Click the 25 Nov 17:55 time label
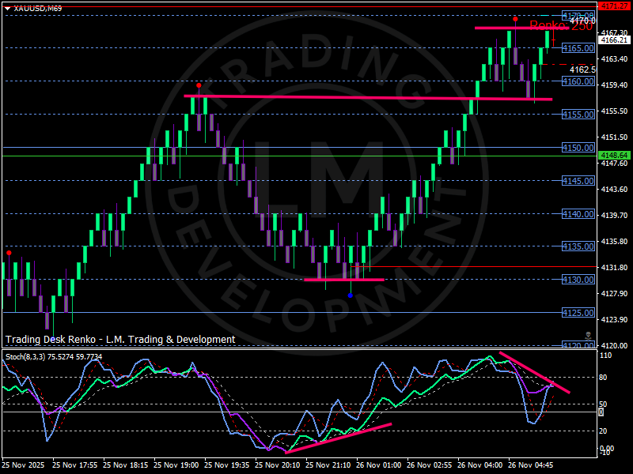633x474 pixels. [x=74, y=465]
